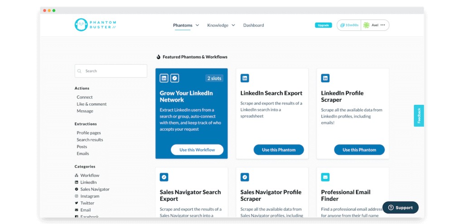The height and width of the screenshot is (224, 464).
Task: Use this Phantom for LinkedIn Profile Scraper
Action: click(x=359, y=150)
